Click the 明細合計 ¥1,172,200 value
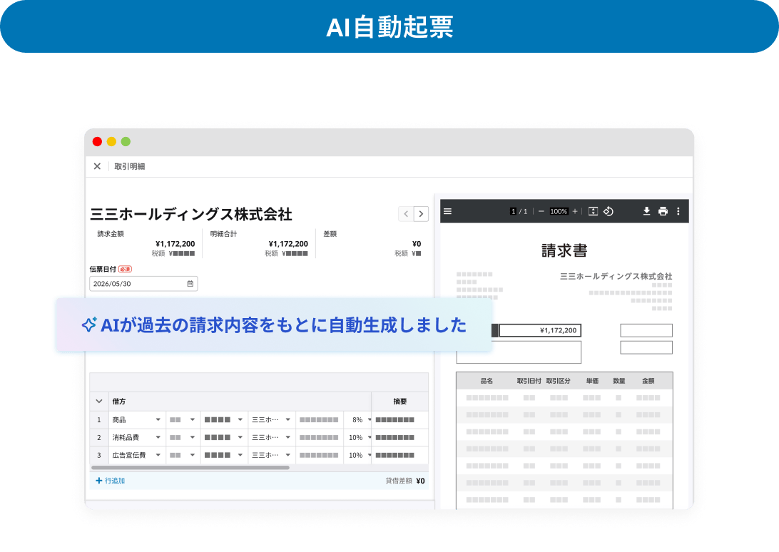Screen dimensions: 779x552 click(288, 244)
